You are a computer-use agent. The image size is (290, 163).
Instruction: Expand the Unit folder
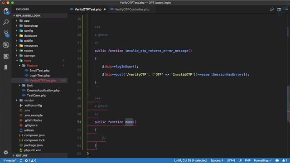pos(30,86)
